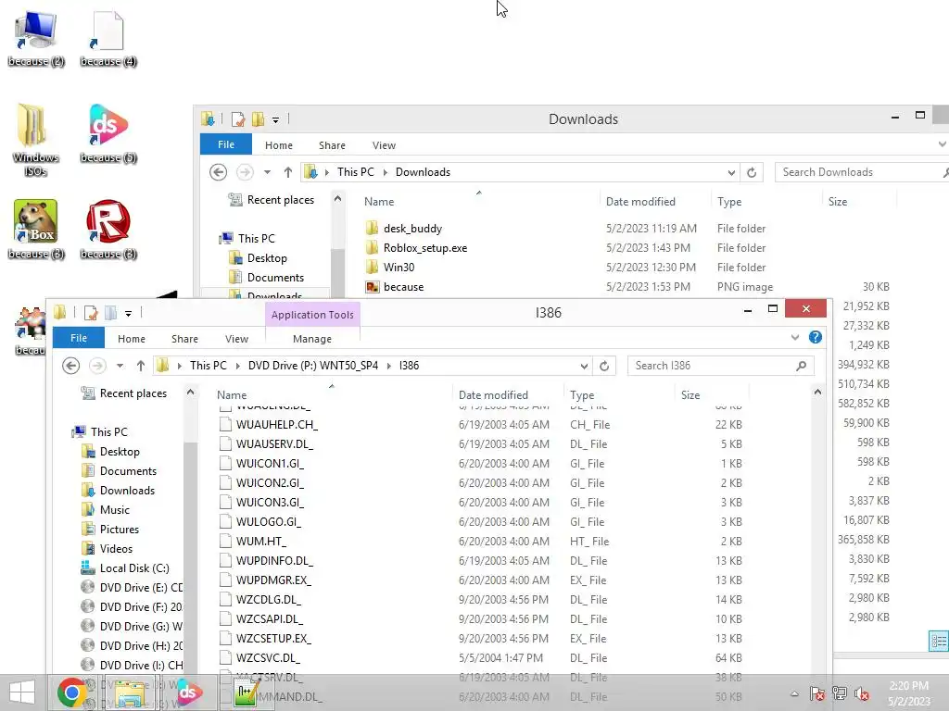Image resolution: width=949 pixels, height=711 pixels.
Task: Open the Share tab in Downloads window
Action: click(x=333, y=145)
